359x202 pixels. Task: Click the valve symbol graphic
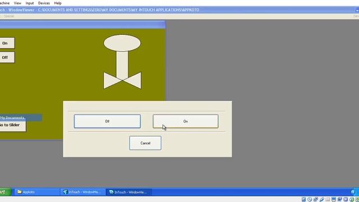122,62
